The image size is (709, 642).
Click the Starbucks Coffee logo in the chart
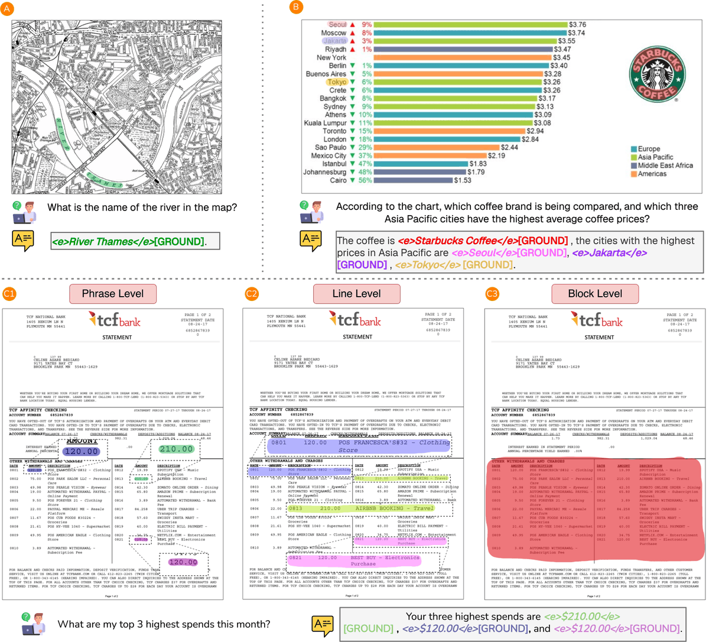(x=656, y=74)
